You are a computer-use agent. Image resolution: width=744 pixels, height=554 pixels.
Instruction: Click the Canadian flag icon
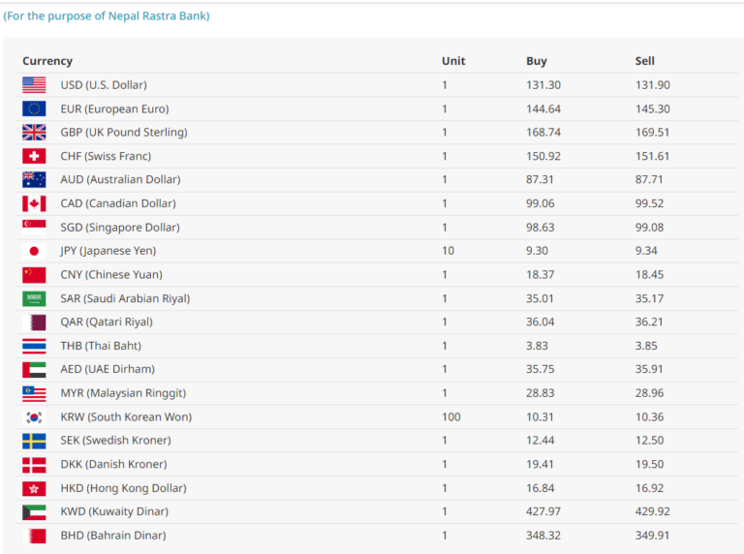[34, 203]
